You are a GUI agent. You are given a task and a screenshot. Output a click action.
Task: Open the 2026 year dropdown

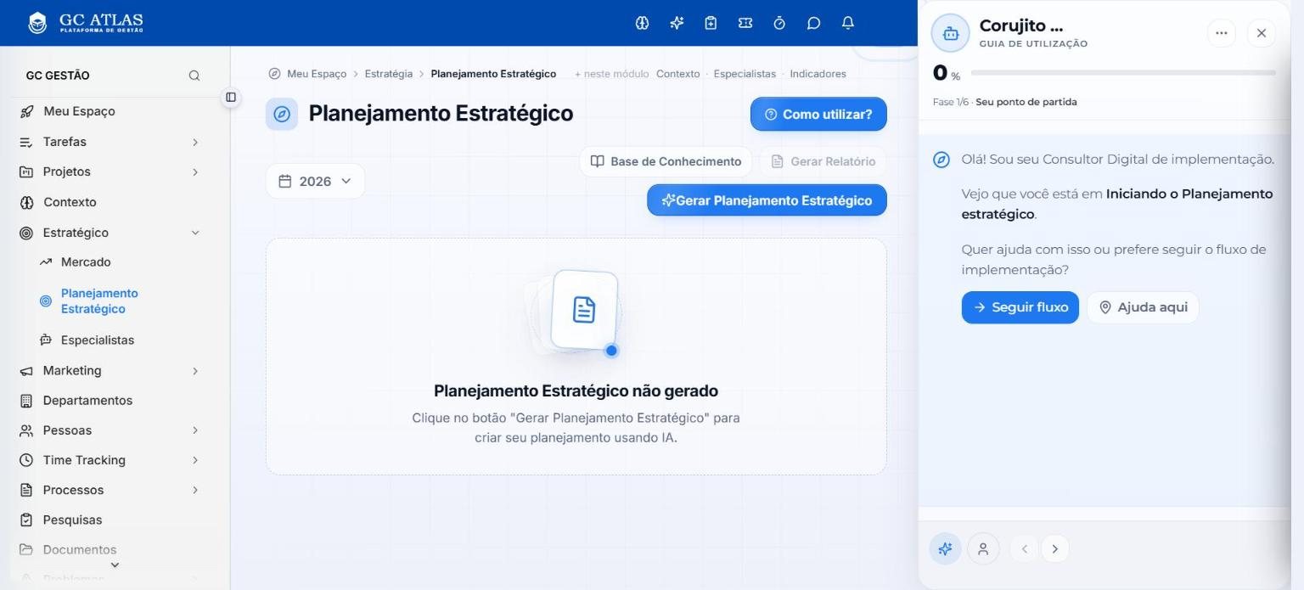[x=315, y=181]
